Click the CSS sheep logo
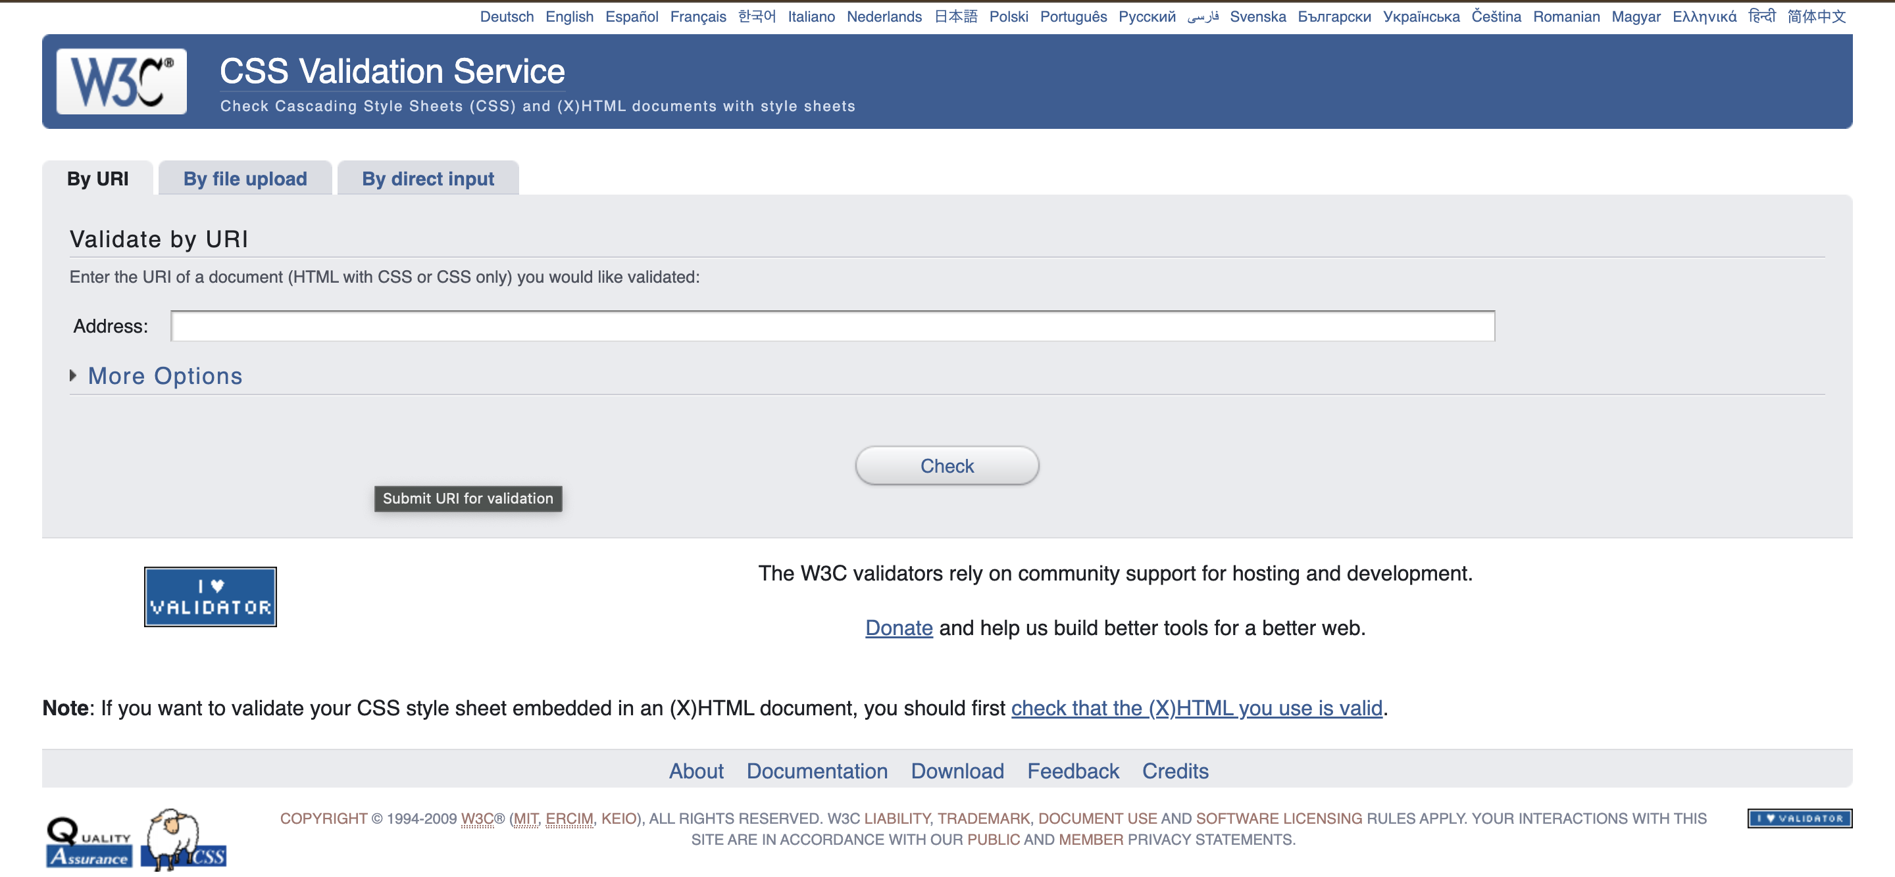1895x877 pixels. [x=184, y=839]
